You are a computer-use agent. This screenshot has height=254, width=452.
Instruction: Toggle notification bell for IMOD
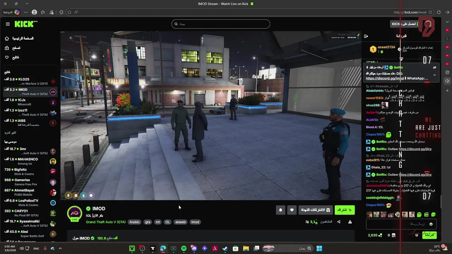[x=281, y=210]
